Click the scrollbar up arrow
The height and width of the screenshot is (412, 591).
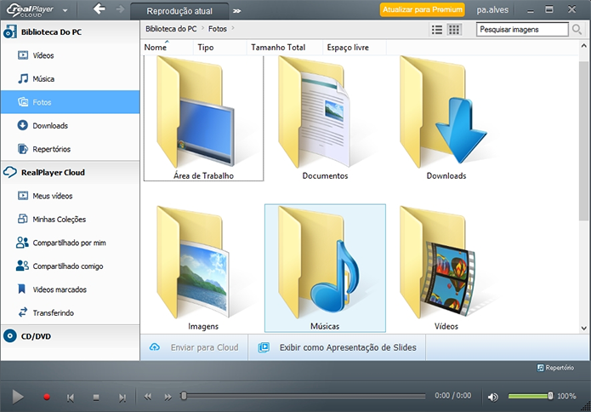(x=584, y=46)
